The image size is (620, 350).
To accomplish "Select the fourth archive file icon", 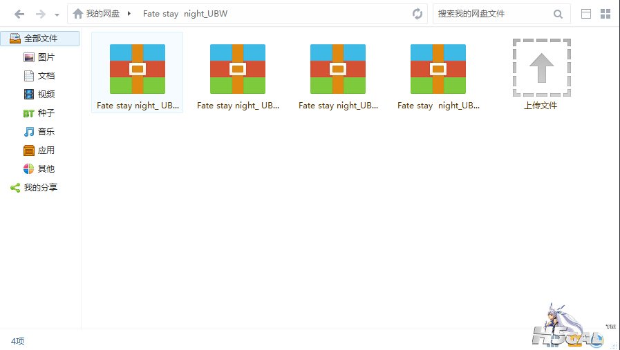I will point(438,69).
